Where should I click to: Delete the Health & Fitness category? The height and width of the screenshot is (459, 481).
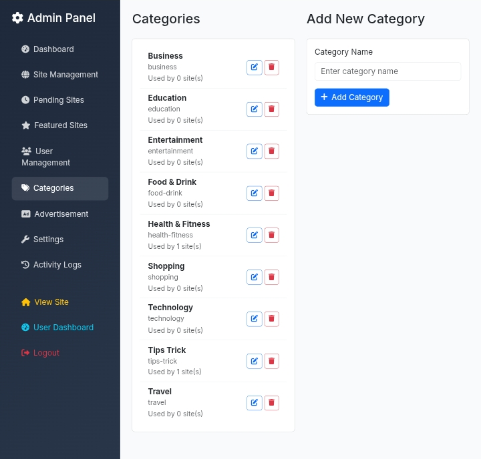(271, 236)
